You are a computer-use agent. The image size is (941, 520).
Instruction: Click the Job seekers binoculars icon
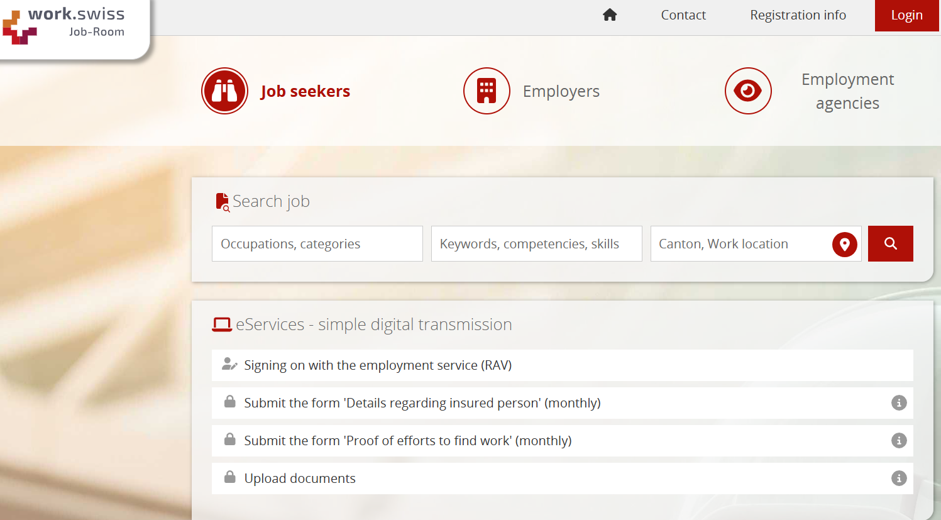224,91
